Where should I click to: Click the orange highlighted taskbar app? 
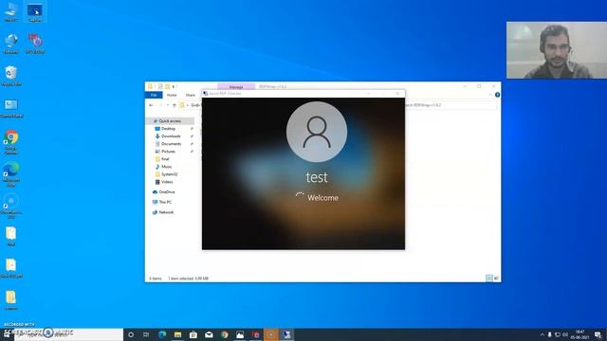271,334
